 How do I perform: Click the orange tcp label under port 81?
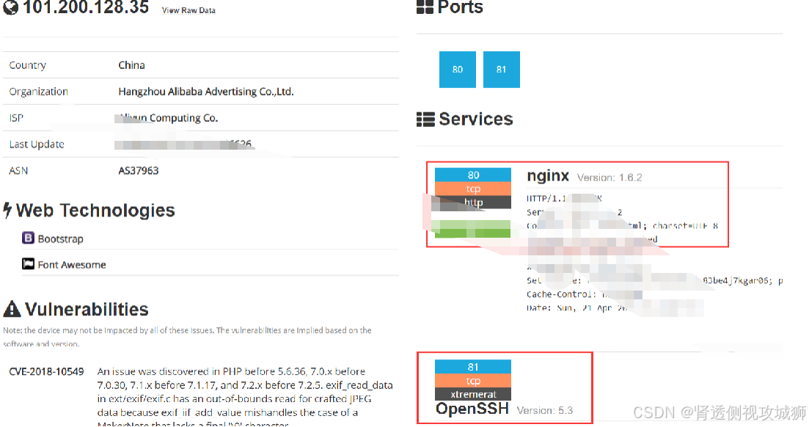pos(473,381)
